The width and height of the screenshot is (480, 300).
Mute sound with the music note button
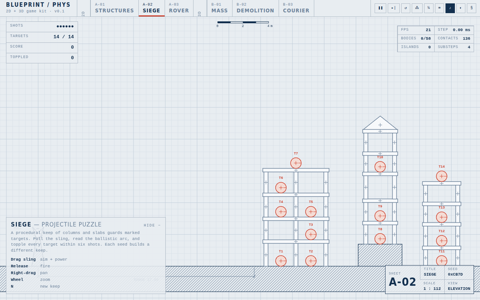[x=450, y=8]
